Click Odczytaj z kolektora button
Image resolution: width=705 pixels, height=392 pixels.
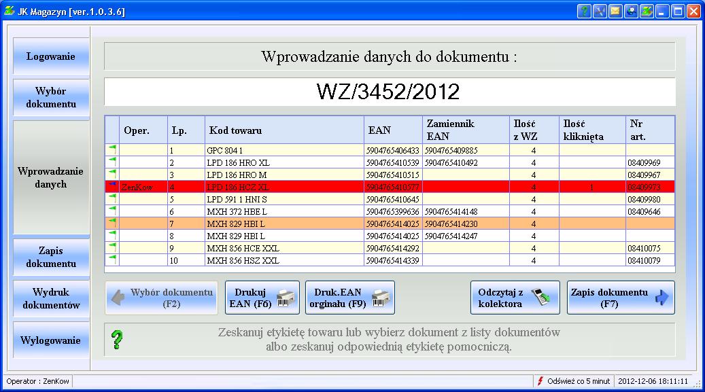[515, 298]
